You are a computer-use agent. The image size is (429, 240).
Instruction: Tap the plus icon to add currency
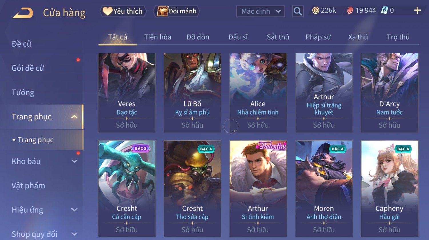pyautogui.click(x=417, y=11)
